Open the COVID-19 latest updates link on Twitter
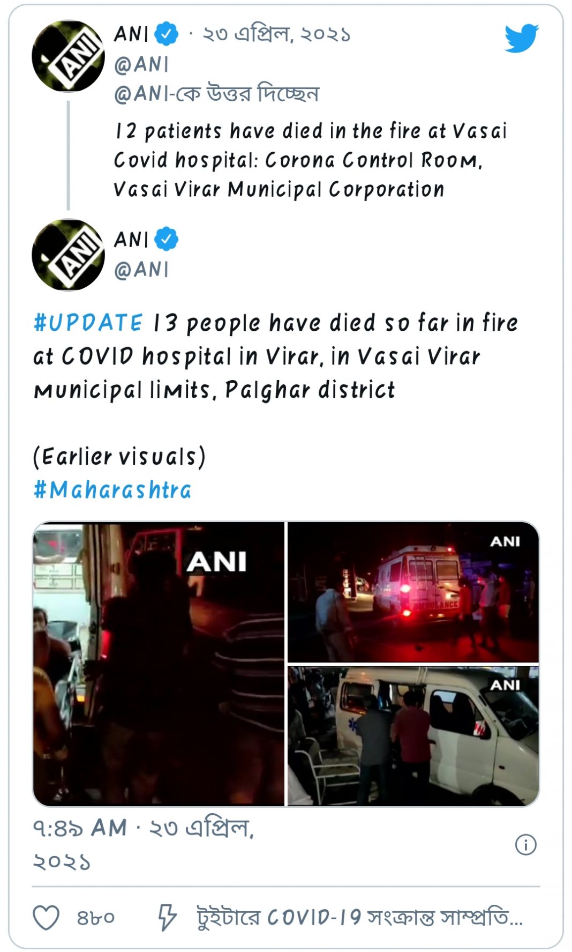 pyautogui.click(x=359, y=917)
